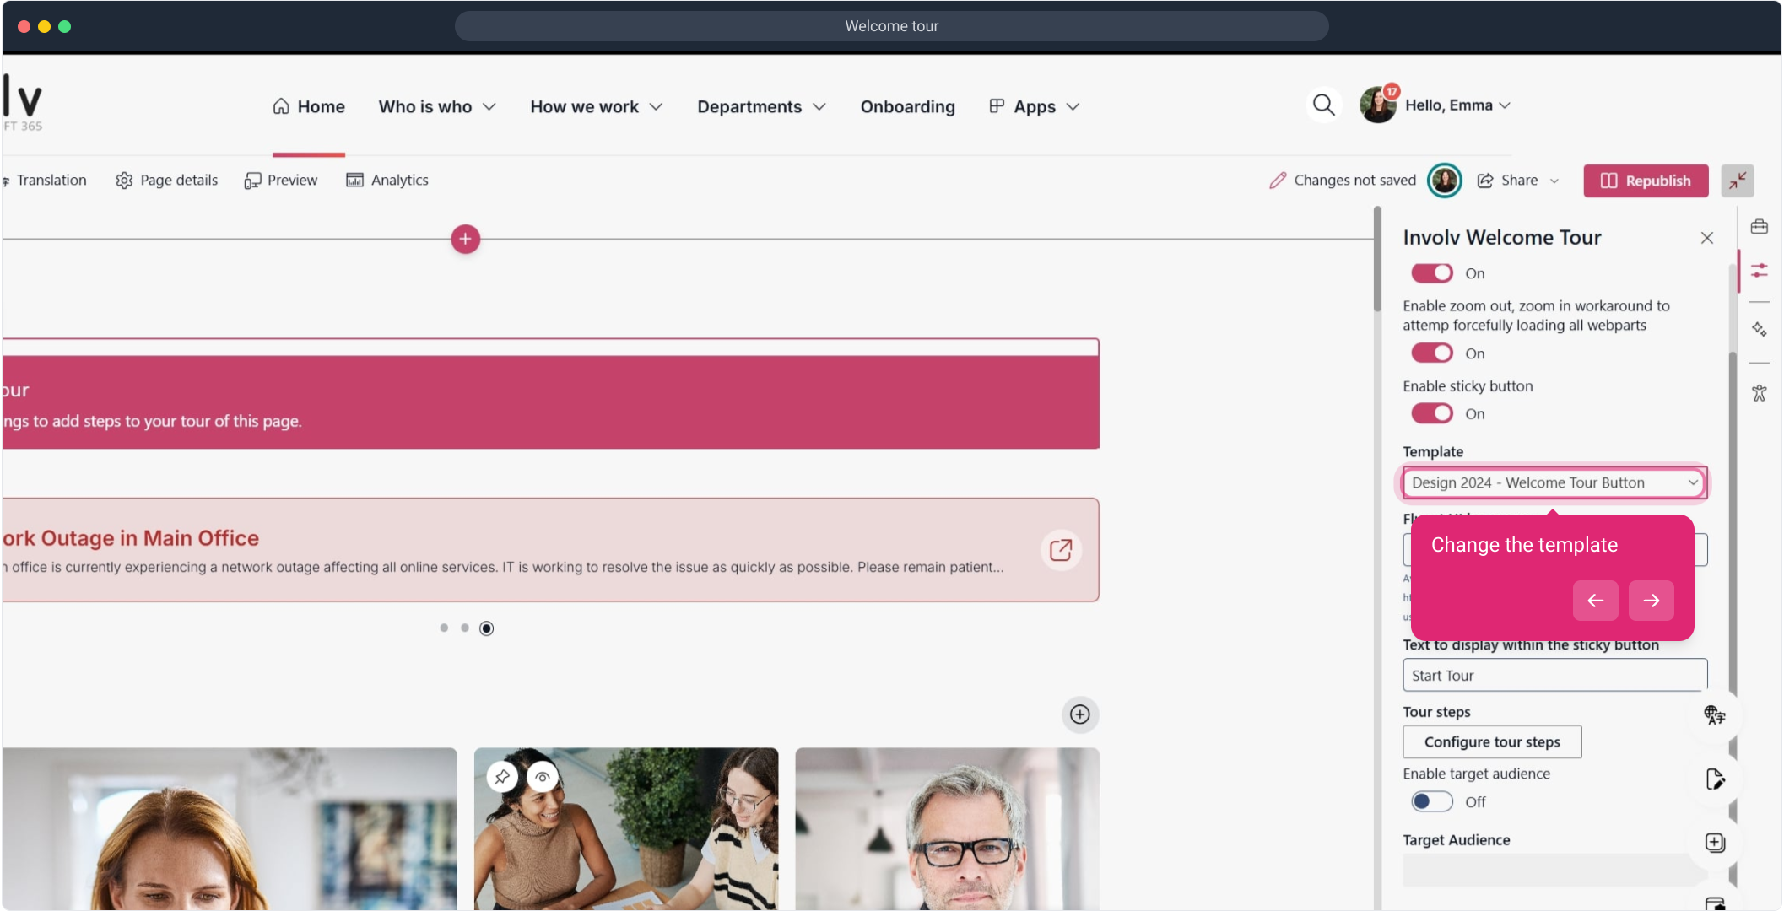Click the floating add-box plus icon
1784x911 pixels.
[x=1714, y=842]
